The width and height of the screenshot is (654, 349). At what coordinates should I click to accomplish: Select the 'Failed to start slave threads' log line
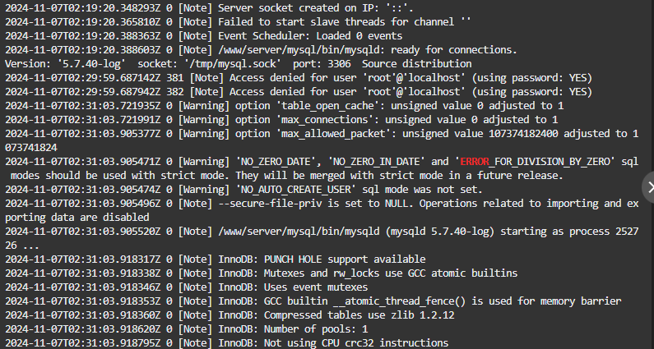(239, 23)
